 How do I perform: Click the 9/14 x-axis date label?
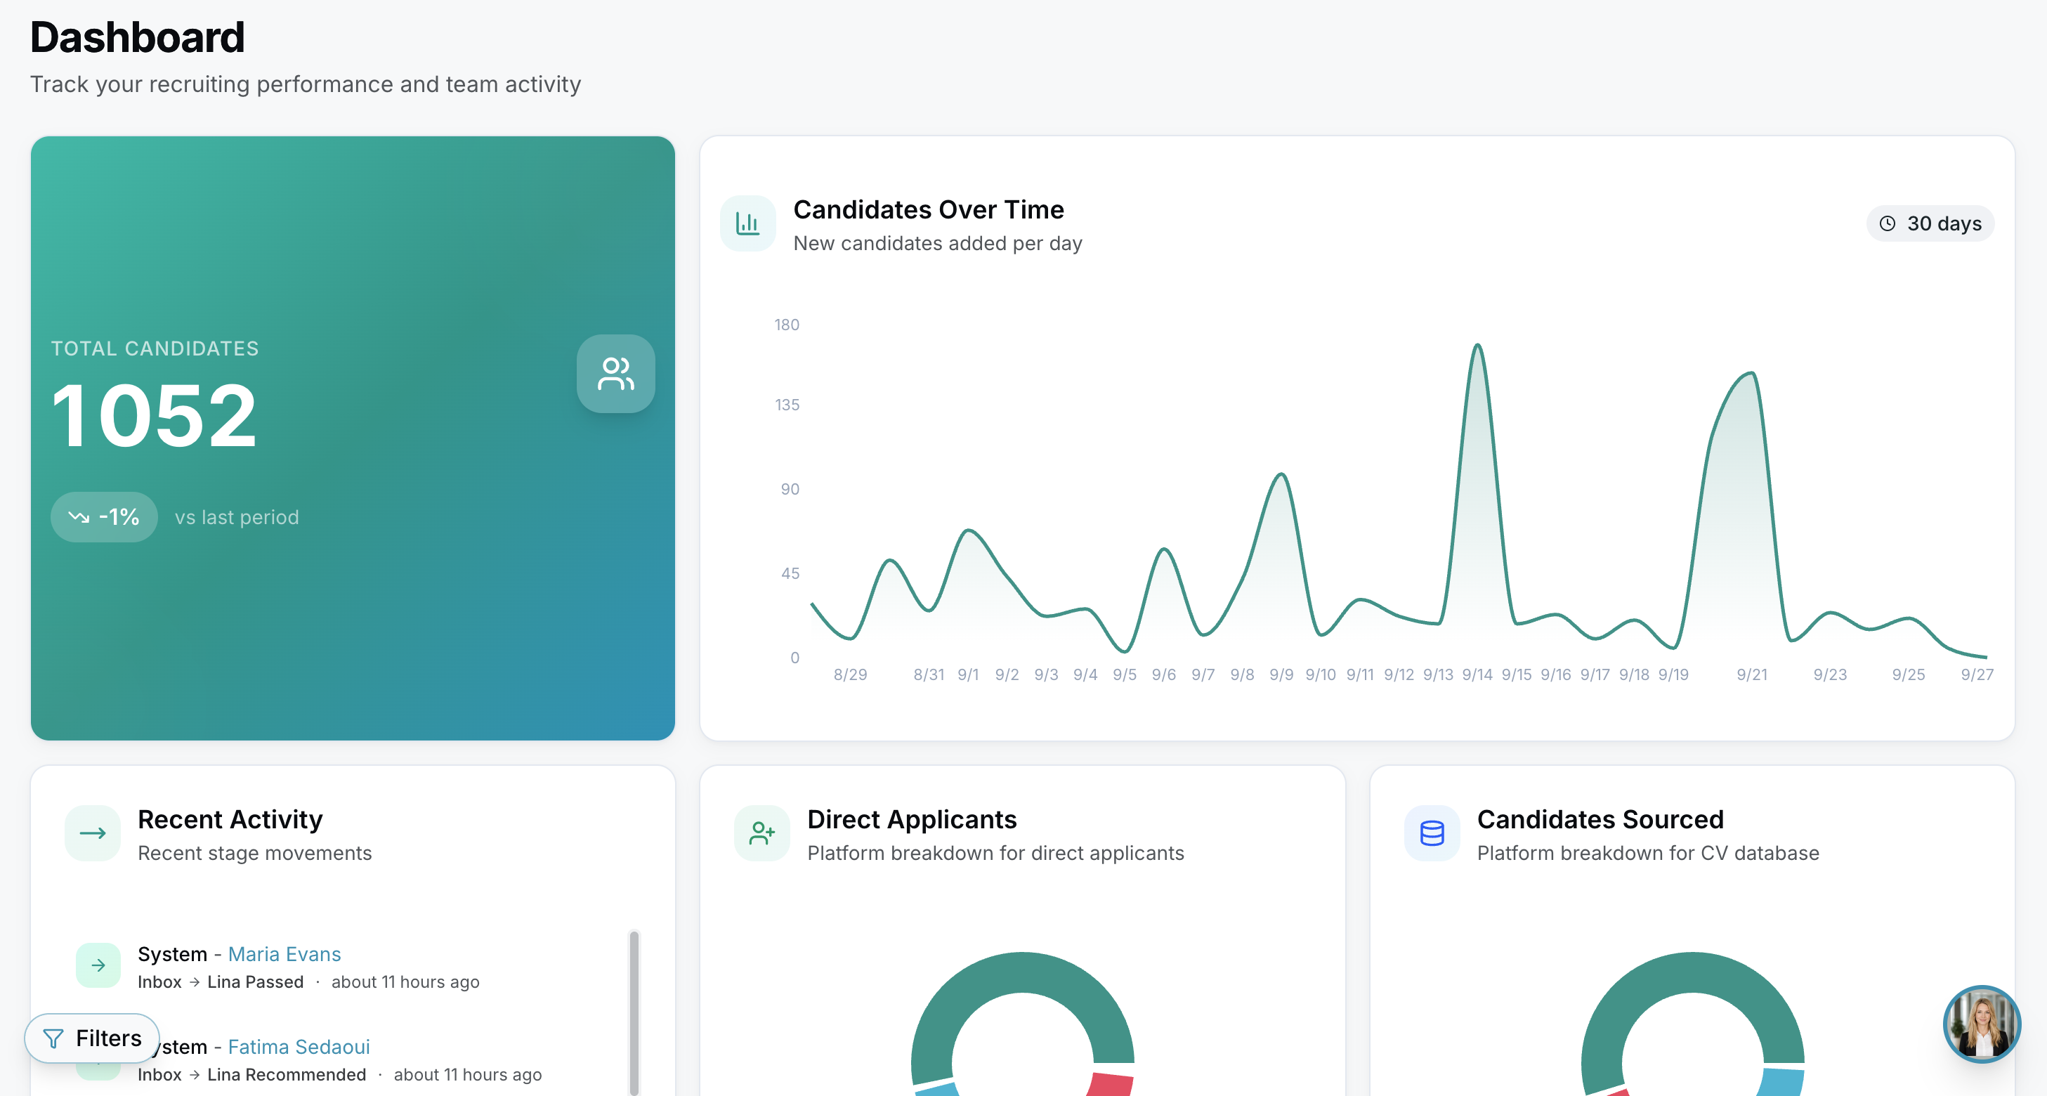(x=1477, y=674)
